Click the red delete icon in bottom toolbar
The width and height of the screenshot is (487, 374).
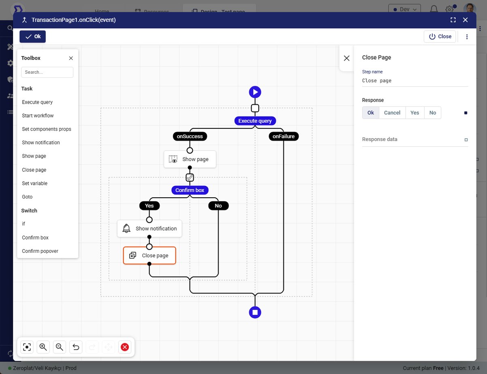pos(125,347)
